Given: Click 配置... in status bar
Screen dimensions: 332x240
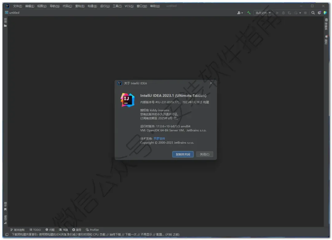Looking at the screenshot, I should [160, 234].
